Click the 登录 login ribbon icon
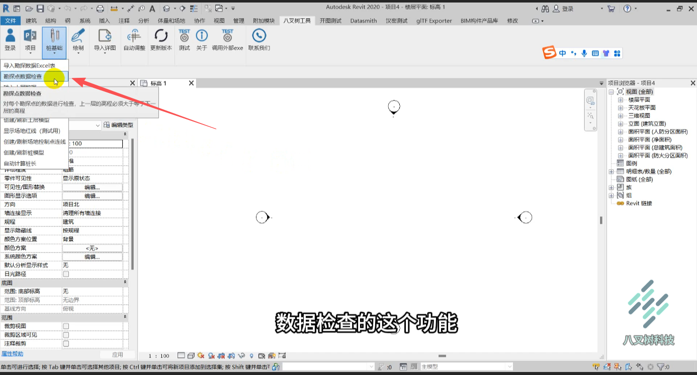This screenshot has height=375, width=697. (x=10, y=40)
